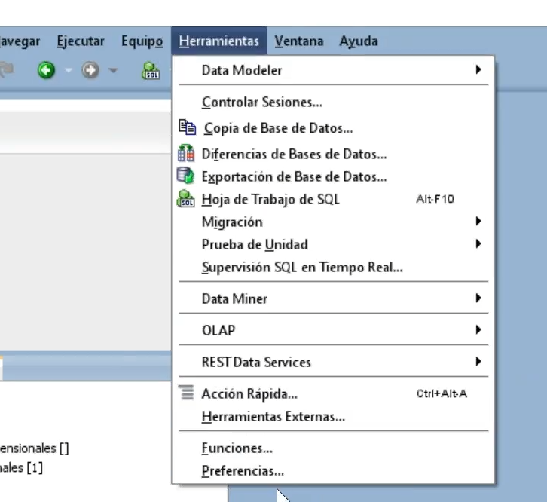The image size is (547, 502).
Task: Open the back arrow history dropdown
Action: (x=69, y=71)
